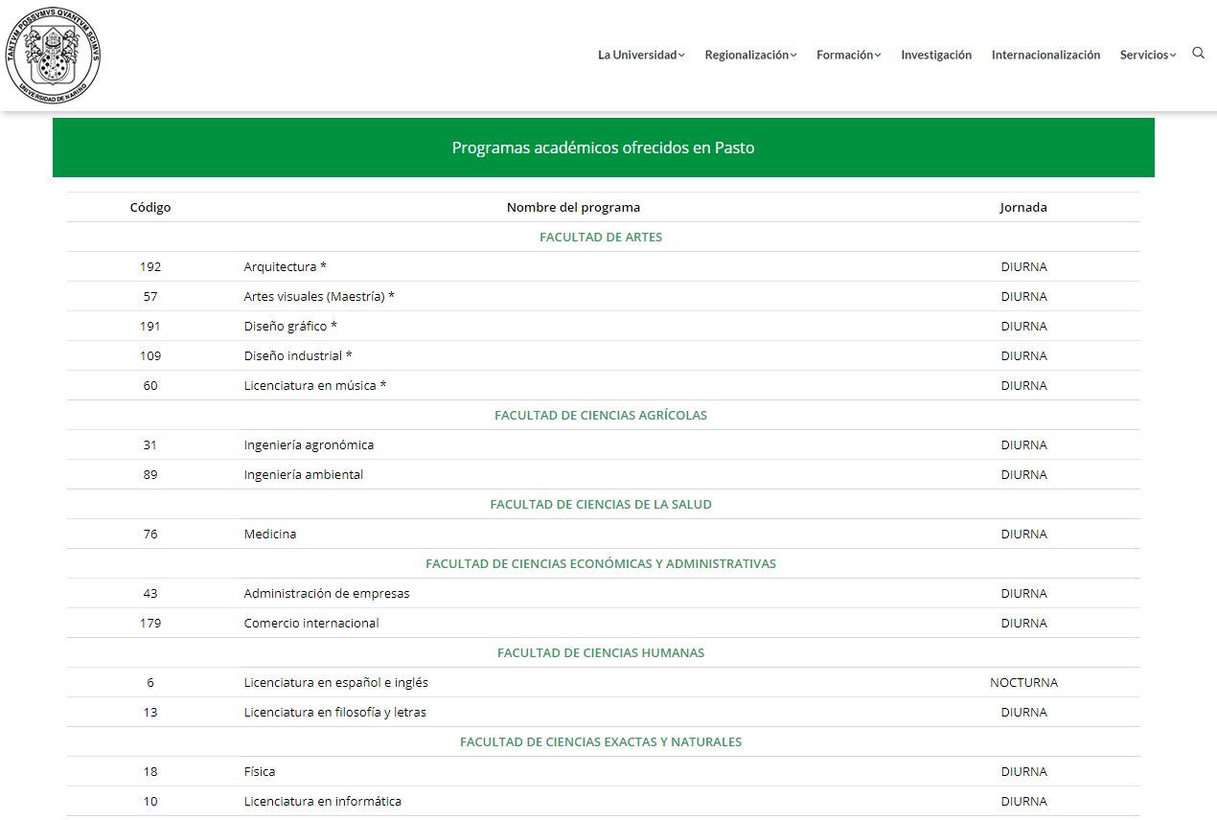Image resolution: width=1217 pixels, height=820 pixels.
Task: Select FACULTAD DE CIENCIAS HUMANAS heading
Action: click(601, 652)
